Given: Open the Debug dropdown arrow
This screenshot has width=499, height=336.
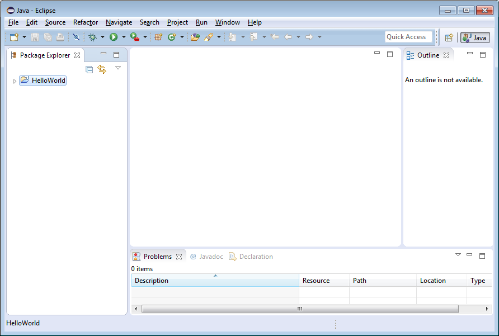Looking at the screenshot, I should (x=102, y=37).
